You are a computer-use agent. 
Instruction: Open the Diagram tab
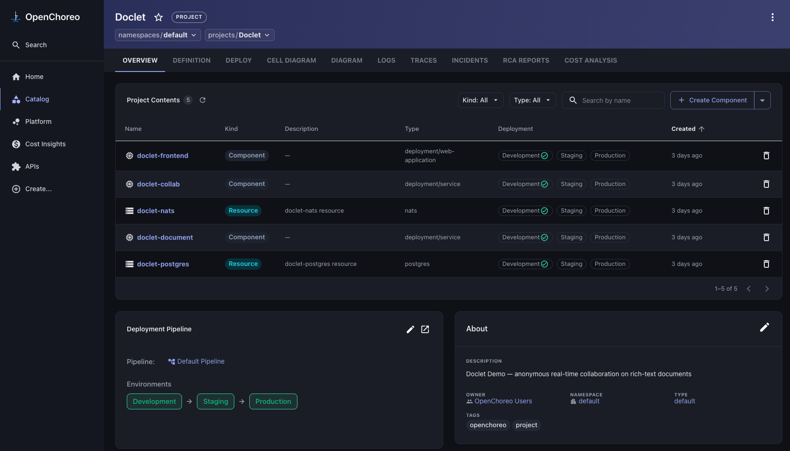tap(347, 60)
